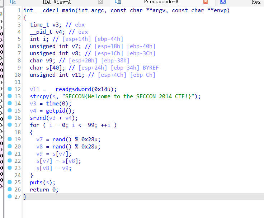Click the char s[40] declaration
Image resolution: width=264 pixels, height=218 pixels.
click(47, 68)
